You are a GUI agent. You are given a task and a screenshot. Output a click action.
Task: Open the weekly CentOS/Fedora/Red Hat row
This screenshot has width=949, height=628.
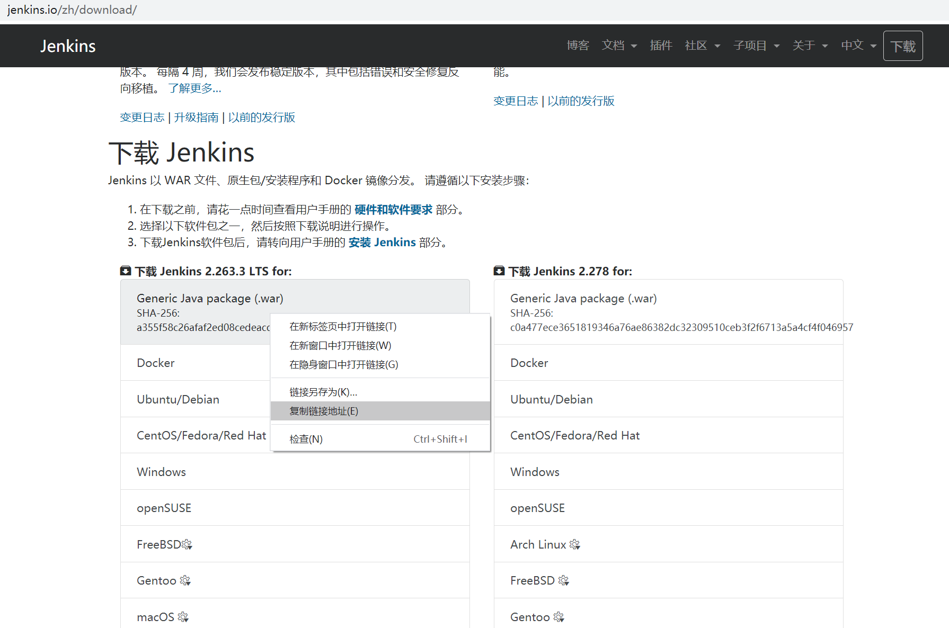tap(668, 435)
